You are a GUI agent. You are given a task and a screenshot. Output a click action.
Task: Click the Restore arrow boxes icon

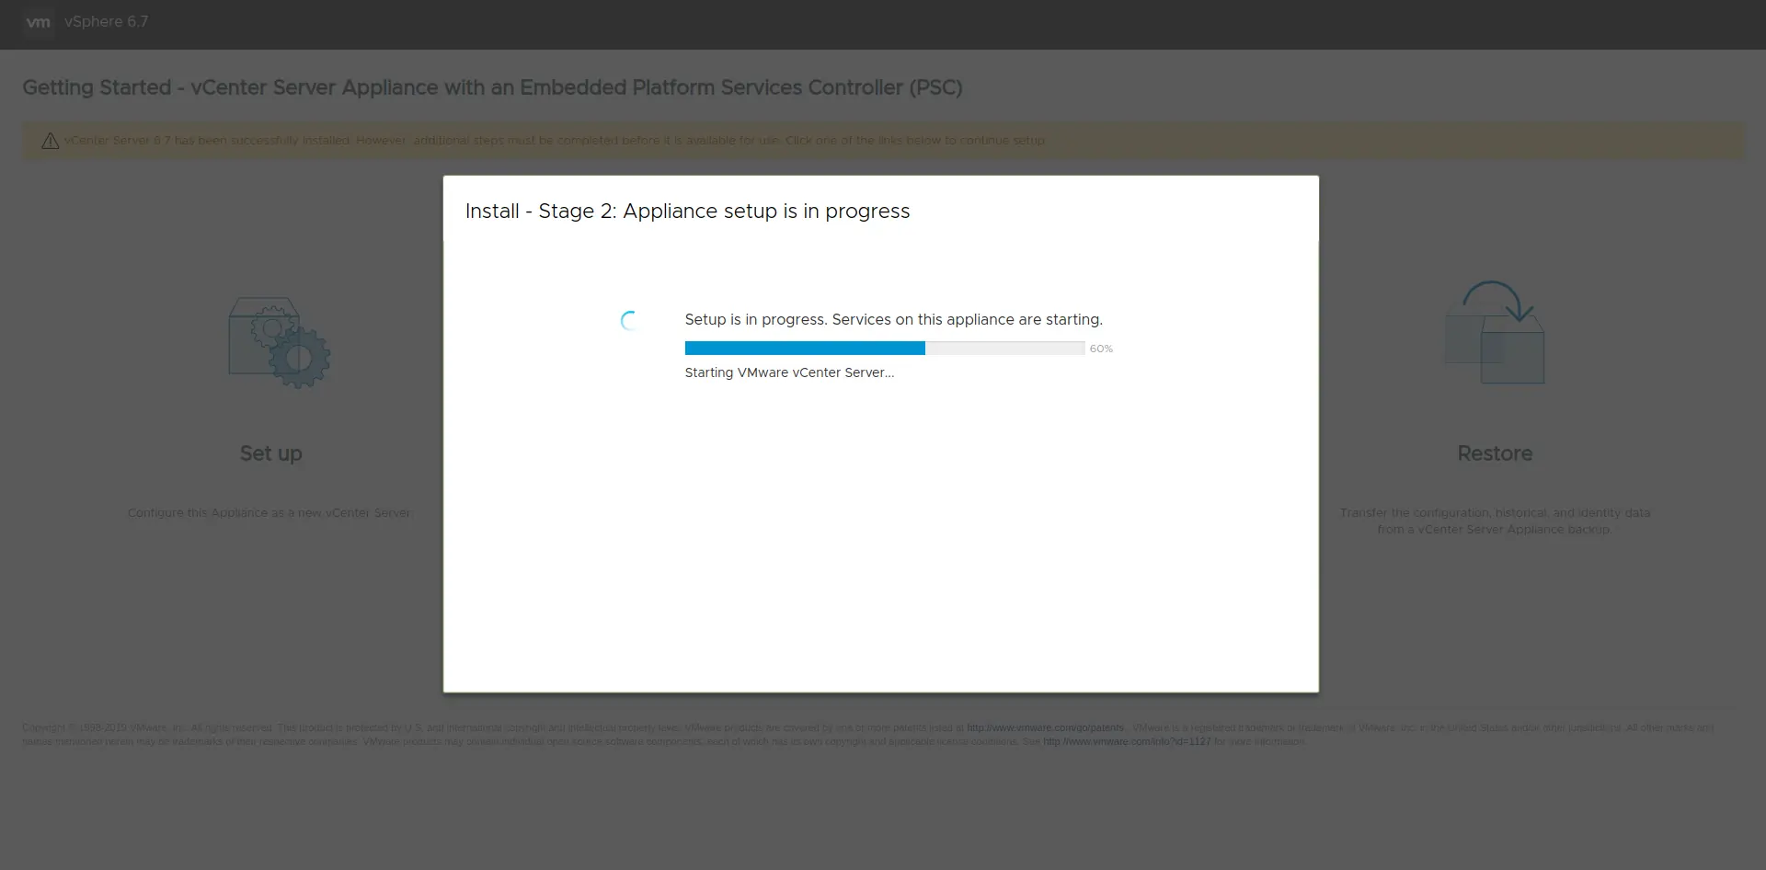click(1495, 332)
